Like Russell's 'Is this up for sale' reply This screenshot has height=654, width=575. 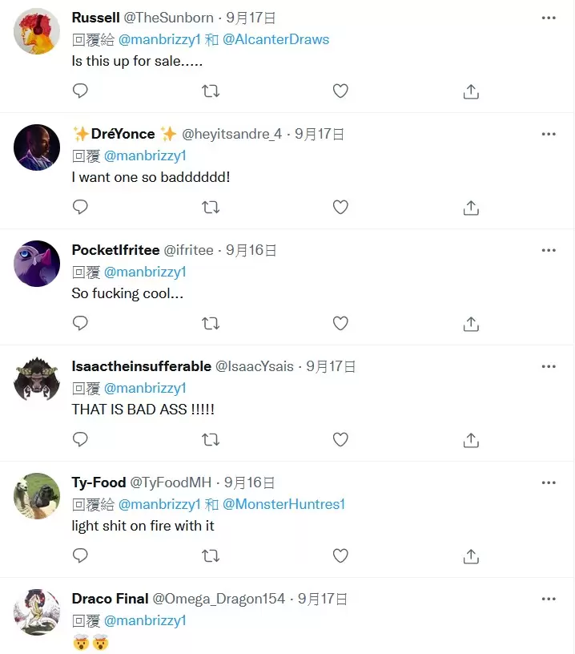click(340, 91)
